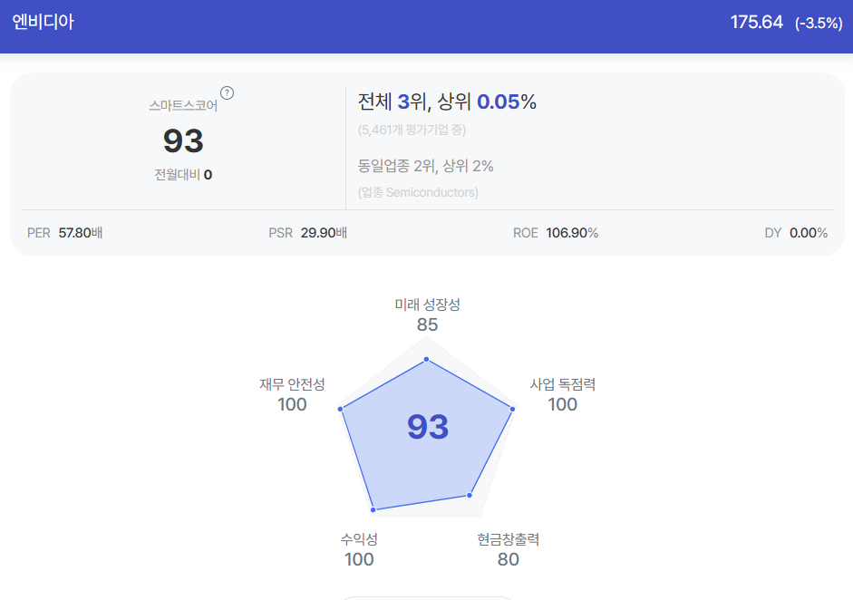This screenshot has width=853, height=600.
Task: Click the -3.5% change indicator
Action: pos(819,24)
